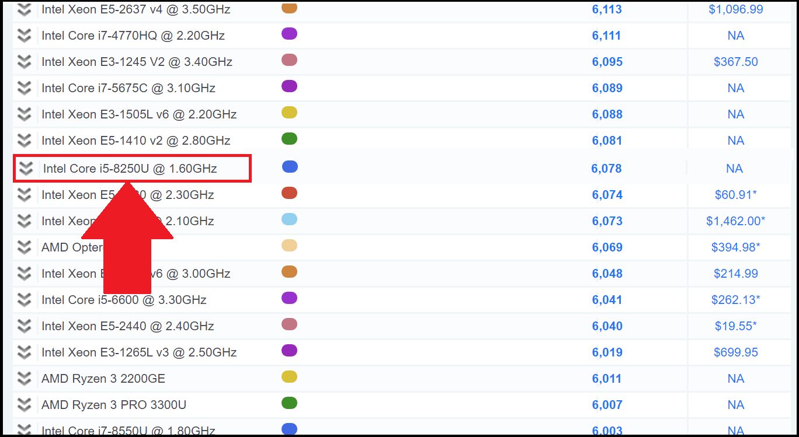This screenshot has height=437, width=799.
Task: Expand details for Intel Xeon E5-2637 v4
Action: (24, 9)
